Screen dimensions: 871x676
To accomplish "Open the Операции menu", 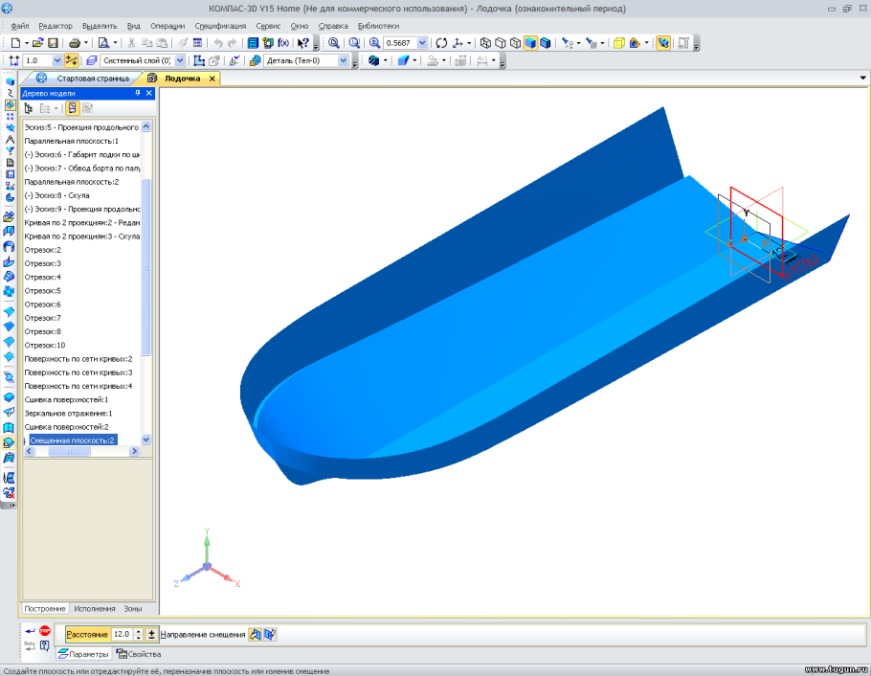I will tap(167, 26).
